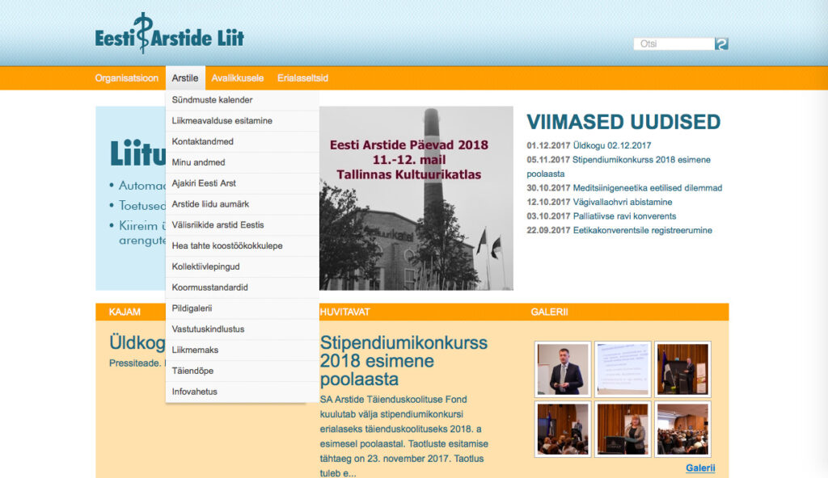
Task: Open Meditsiinigeneetika eetilised dilemmad news
Action: tap(648, 188)
